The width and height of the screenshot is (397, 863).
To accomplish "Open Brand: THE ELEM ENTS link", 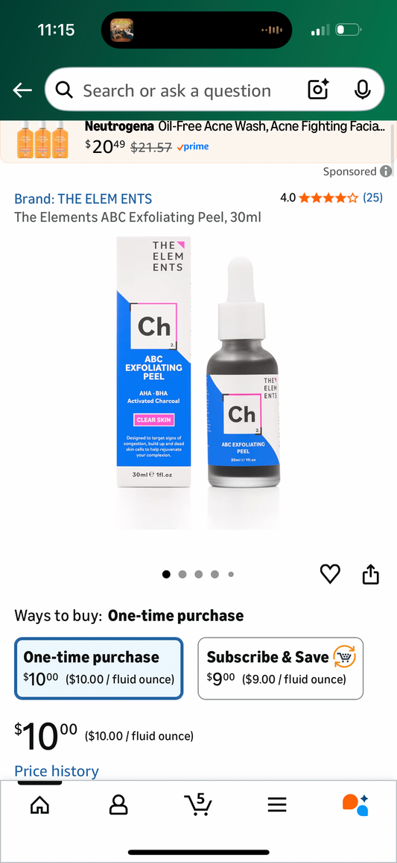I will (83, 199).
